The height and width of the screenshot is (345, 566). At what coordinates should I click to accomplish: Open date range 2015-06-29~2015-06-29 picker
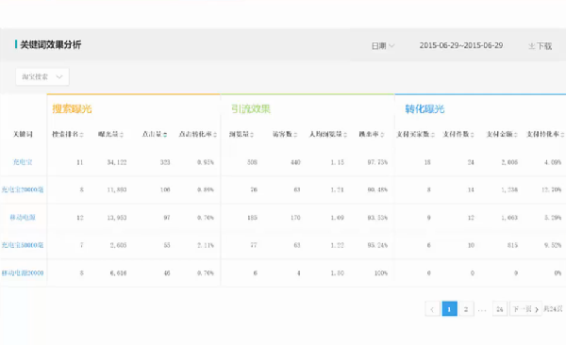[461, 45]
